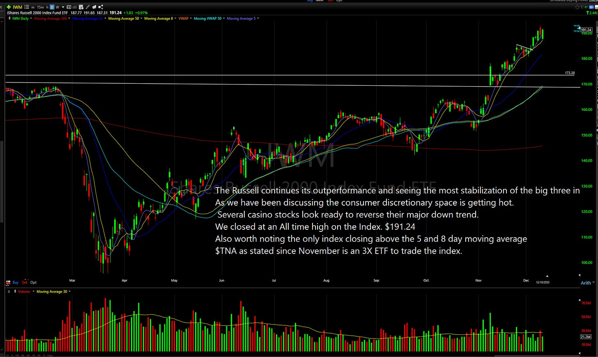Select the minute 'm' timeframe

coord(33,7)
